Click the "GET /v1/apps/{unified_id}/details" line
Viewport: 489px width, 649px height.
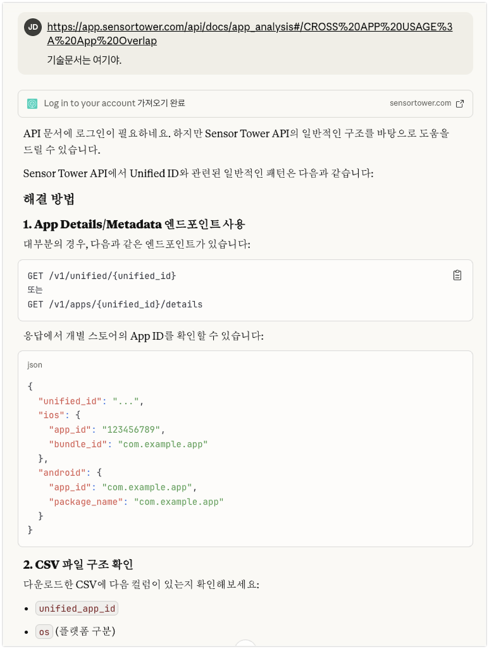point(115,305)
